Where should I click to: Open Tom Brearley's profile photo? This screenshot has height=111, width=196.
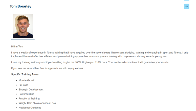tap(23, 26)
